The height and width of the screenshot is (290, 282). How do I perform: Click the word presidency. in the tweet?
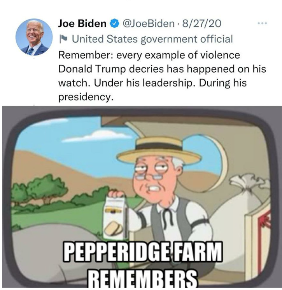(86, 97)
